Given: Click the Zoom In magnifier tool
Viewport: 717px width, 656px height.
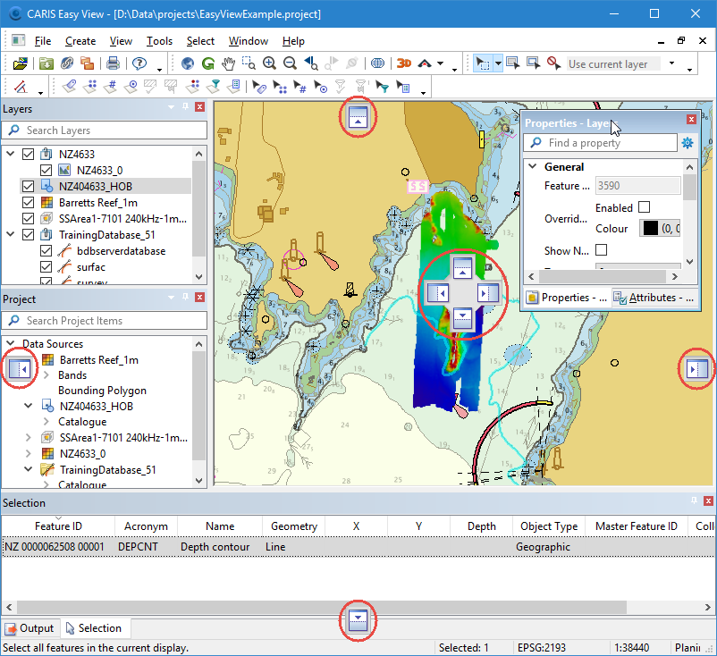Looking at the screenshot, I should coord(269,63).
